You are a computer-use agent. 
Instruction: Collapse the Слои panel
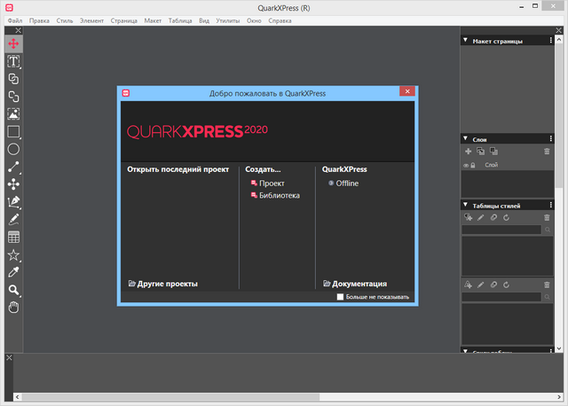[x=465, y=139]
